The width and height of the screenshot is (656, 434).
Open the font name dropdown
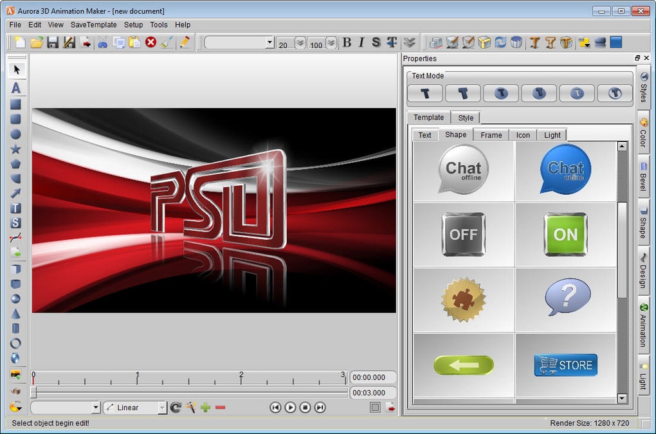269,42
